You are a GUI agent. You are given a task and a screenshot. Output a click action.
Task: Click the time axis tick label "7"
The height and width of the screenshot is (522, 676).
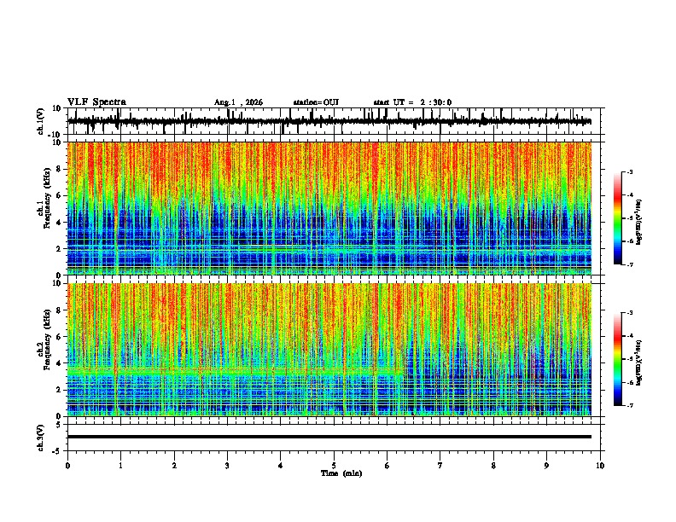coord(440,466)
